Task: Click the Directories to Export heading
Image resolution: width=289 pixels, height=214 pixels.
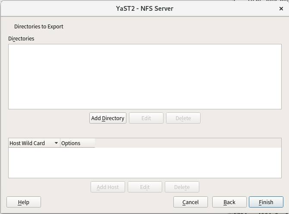Action: click(x=39, y=27)
